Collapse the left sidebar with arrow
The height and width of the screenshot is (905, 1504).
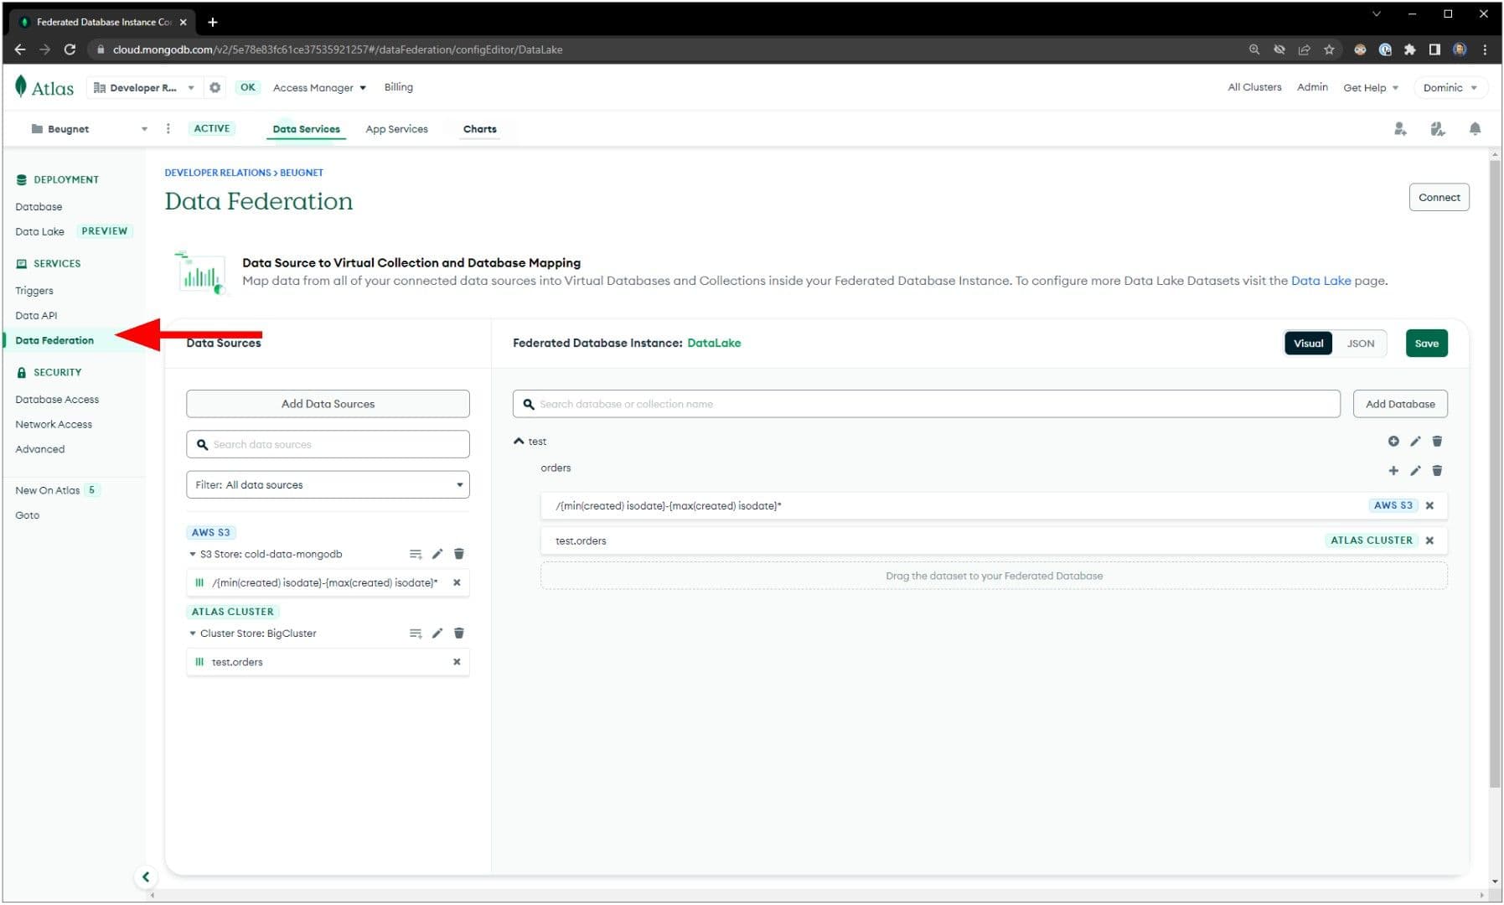pyautogui.click(x=146, y=877)
